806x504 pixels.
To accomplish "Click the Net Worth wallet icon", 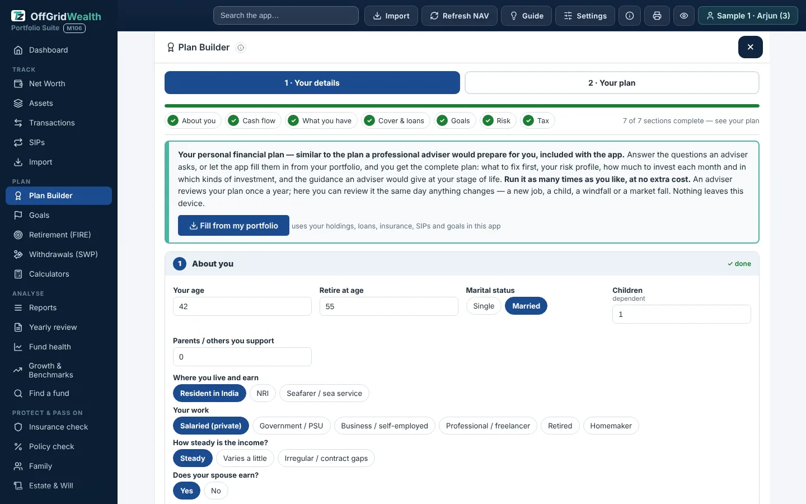I will coord(18,83).
